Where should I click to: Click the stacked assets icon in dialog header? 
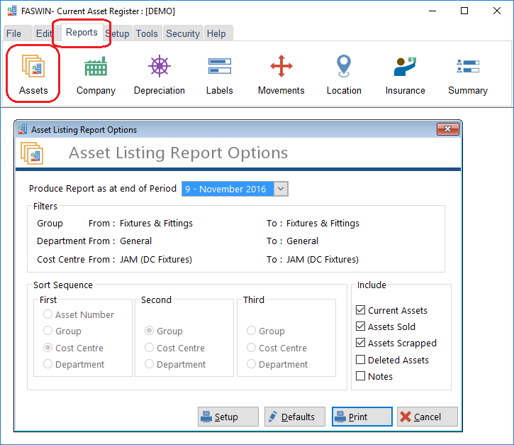tap(32, 153)
